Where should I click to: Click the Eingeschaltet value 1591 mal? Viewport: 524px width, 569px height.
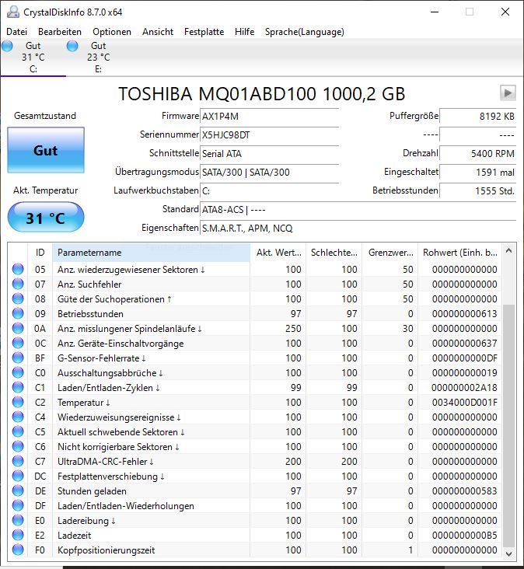coord(478,173)
